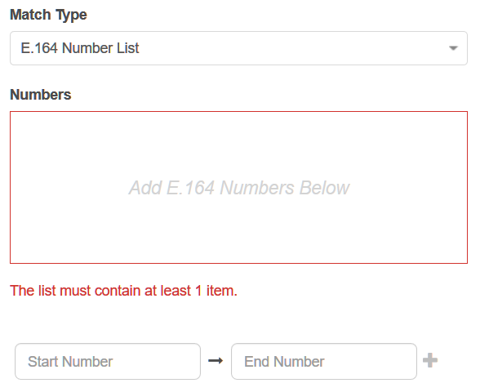The image size is (480, 392).
Task: Click inside the empty Numbers list box
Action: pos(238,187)
